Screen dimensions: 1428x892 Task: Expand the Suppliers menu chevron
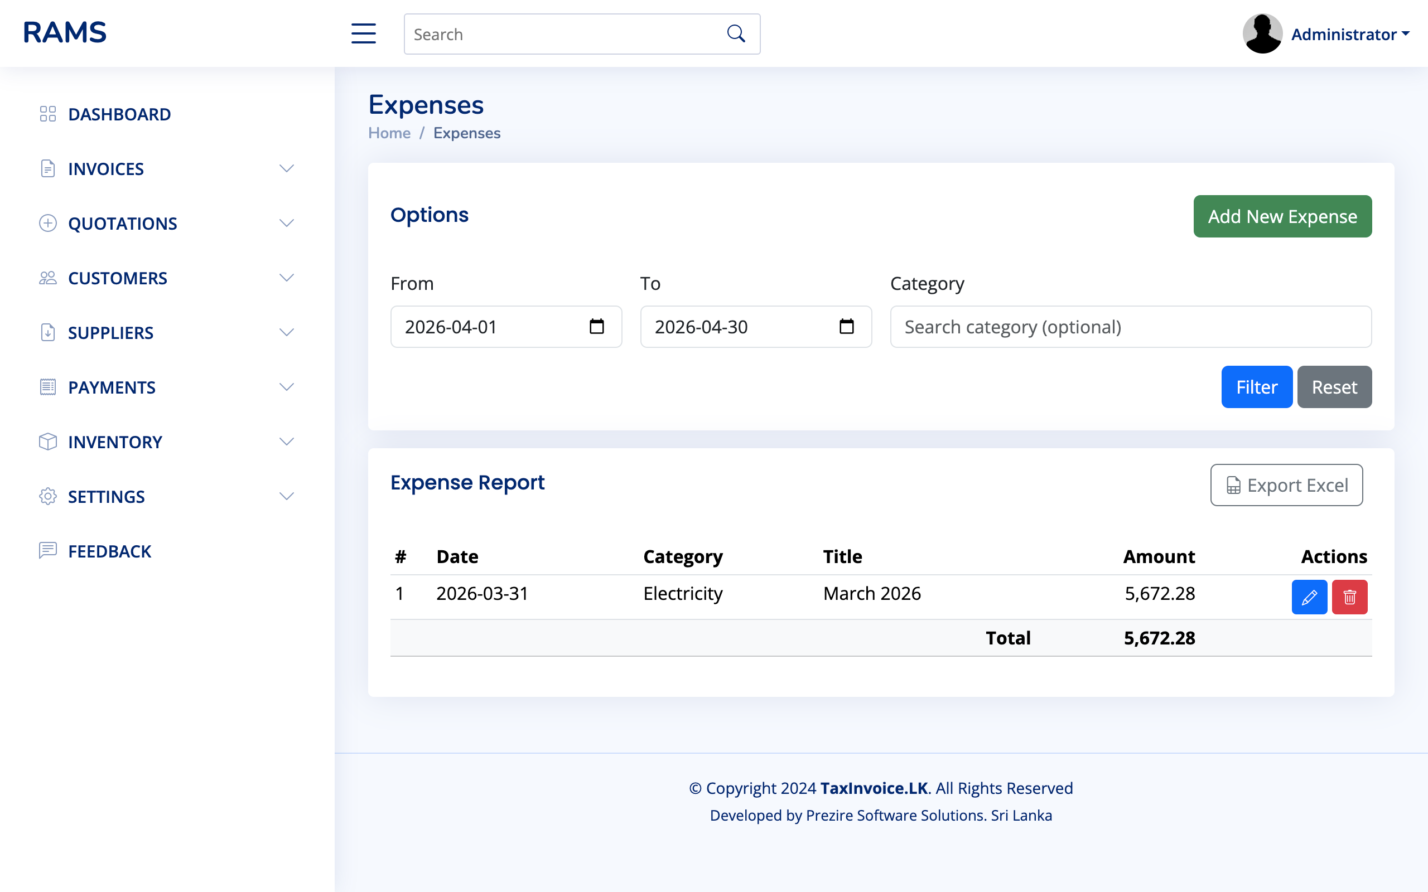point(287,332)
